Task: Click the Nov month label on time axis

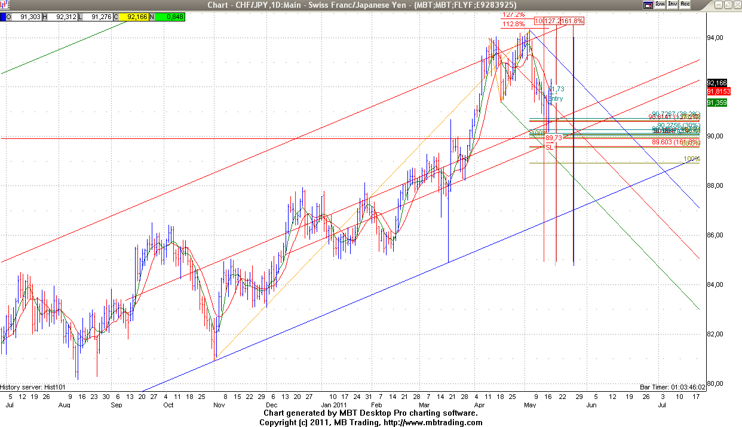Action: [x=219, y=404]
